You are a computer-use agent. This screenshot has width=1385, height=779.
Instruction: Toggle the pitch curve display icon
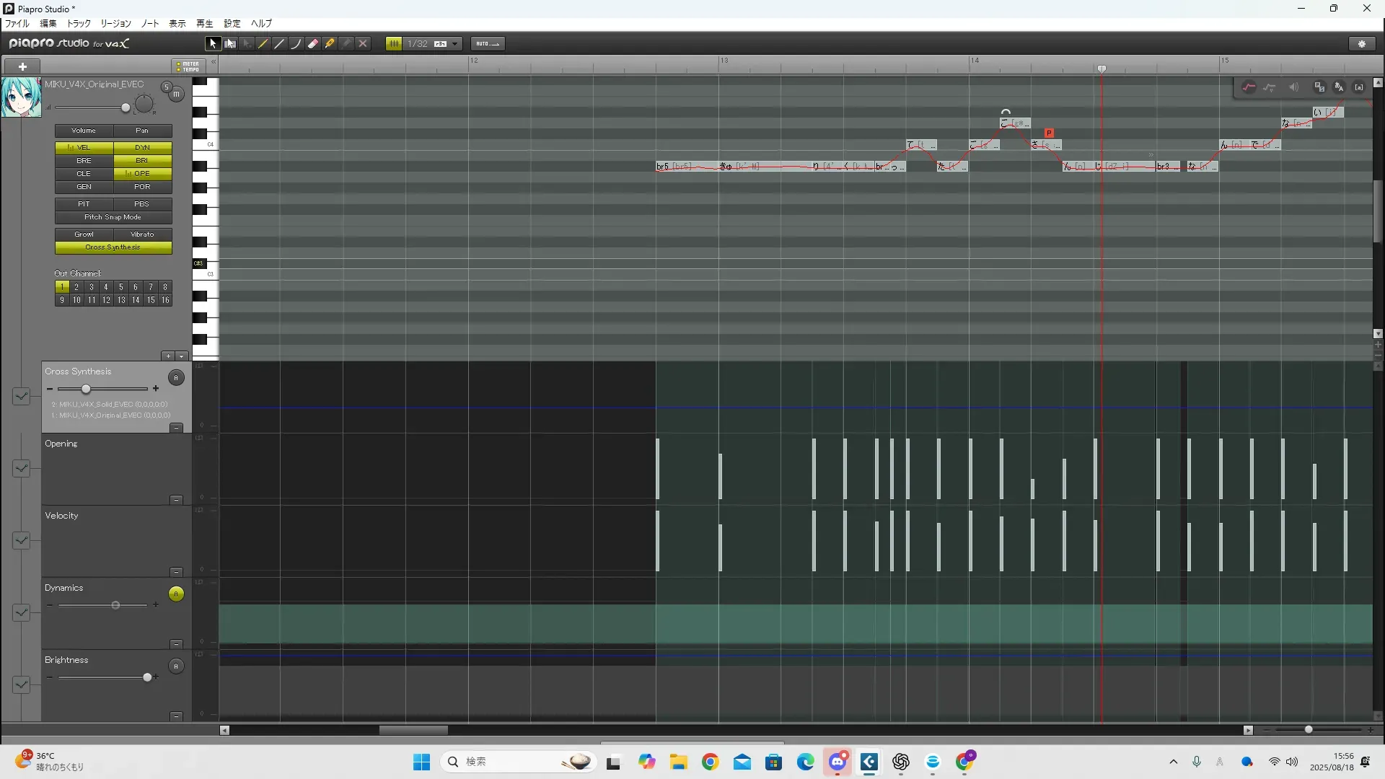pos(1249,87)
